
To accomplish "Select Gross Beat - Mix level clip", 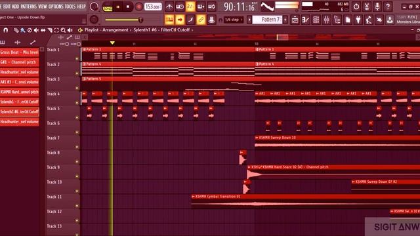I will (x=20, y=52).
